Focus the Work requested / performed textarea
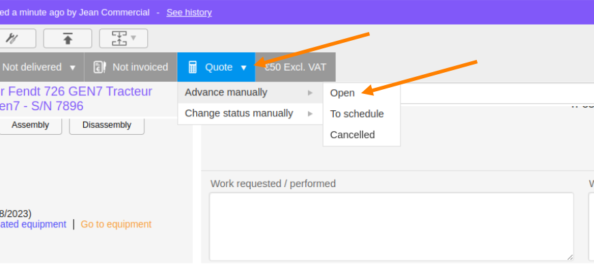The height and width of the screenshot is (264, 594). pos(391,227)
